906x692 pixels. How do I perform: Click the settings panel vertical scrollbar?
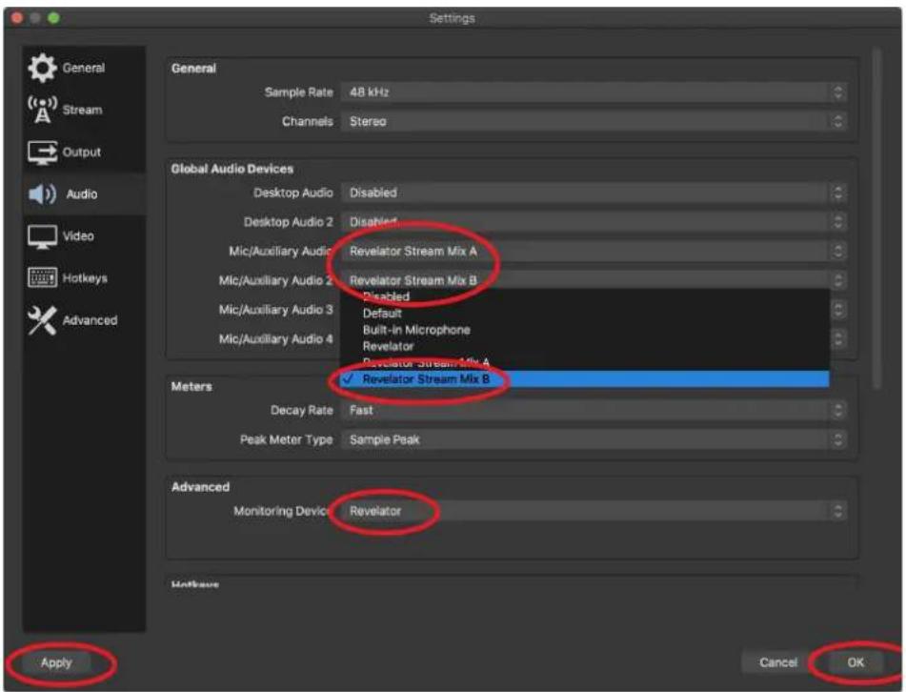877,219
